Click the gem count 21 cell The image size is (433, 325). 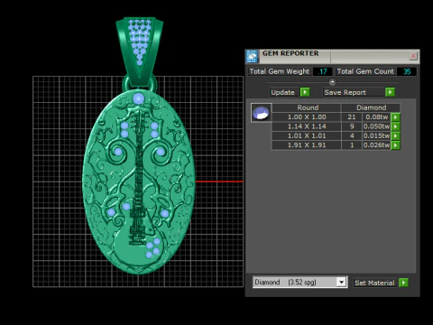point(352,117)
